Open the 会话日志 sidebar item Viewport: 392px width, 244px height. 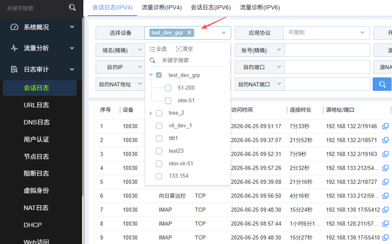point(40,88)
